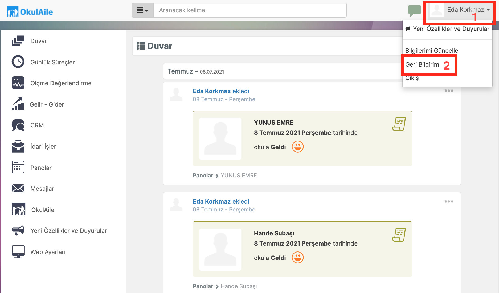Click the Gelir - Gider chart icon
Image resolution: width=499 pixels, height=293 pixels.
point(18,104)
